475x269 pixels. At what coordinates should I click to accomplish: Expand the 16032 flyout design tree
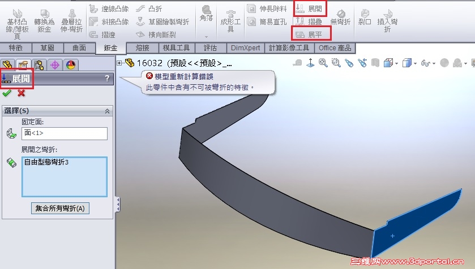pos(119,63)
